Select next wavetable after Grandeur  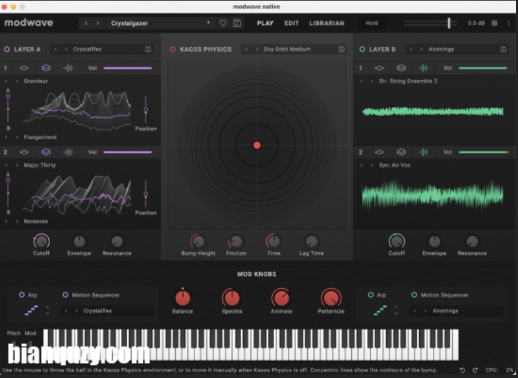click(x=16, y=81)
